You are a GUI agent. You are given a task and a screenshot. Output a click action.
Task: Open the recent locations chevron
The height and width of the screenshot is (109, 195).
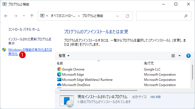click(24, 16)
